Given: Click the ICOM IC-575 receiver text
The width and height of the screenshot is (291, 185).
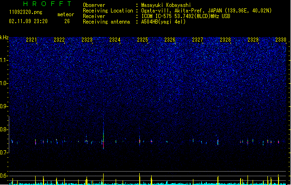Looking at the screenshot, I should point(186,16).
